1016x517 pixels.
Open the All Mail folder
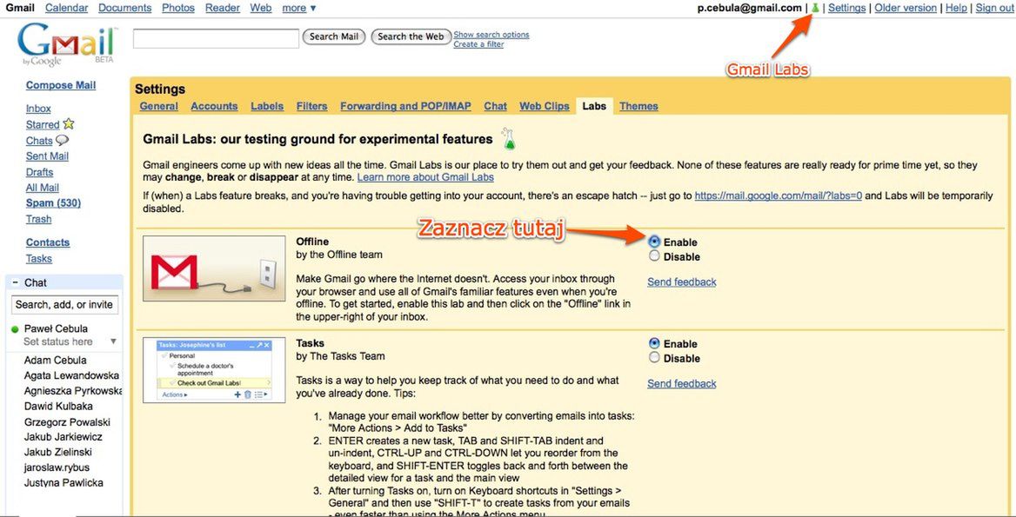[42, 188]
